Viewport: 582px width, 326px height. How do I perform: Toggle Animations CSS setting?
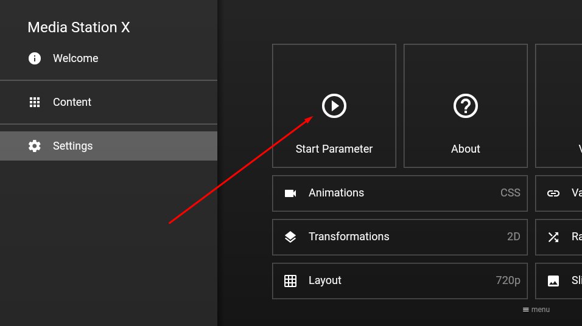tap(400, 193)
